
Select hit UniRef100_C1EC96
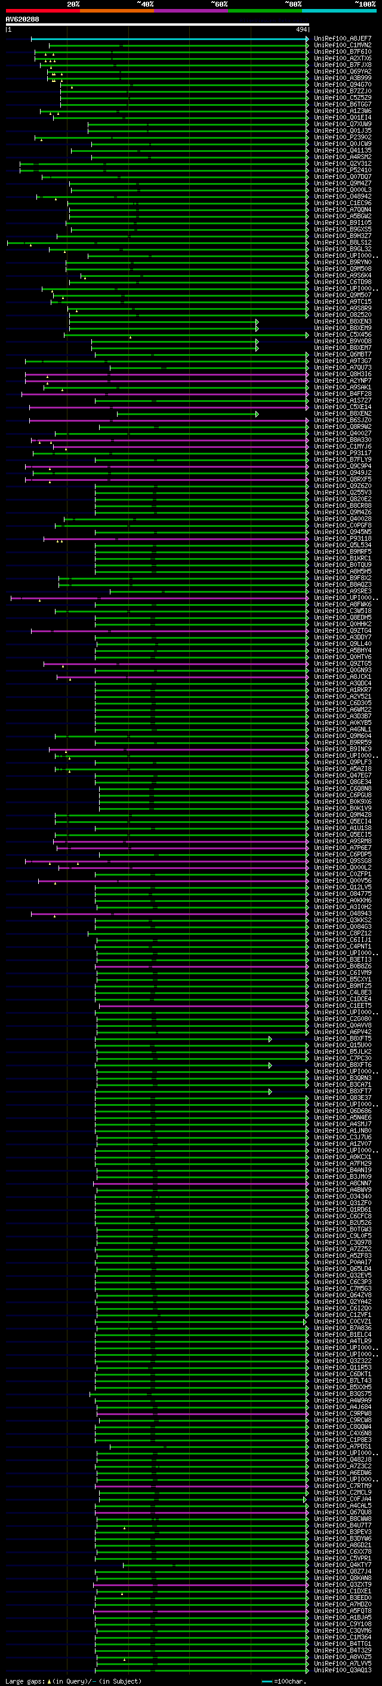coord(343,203)
